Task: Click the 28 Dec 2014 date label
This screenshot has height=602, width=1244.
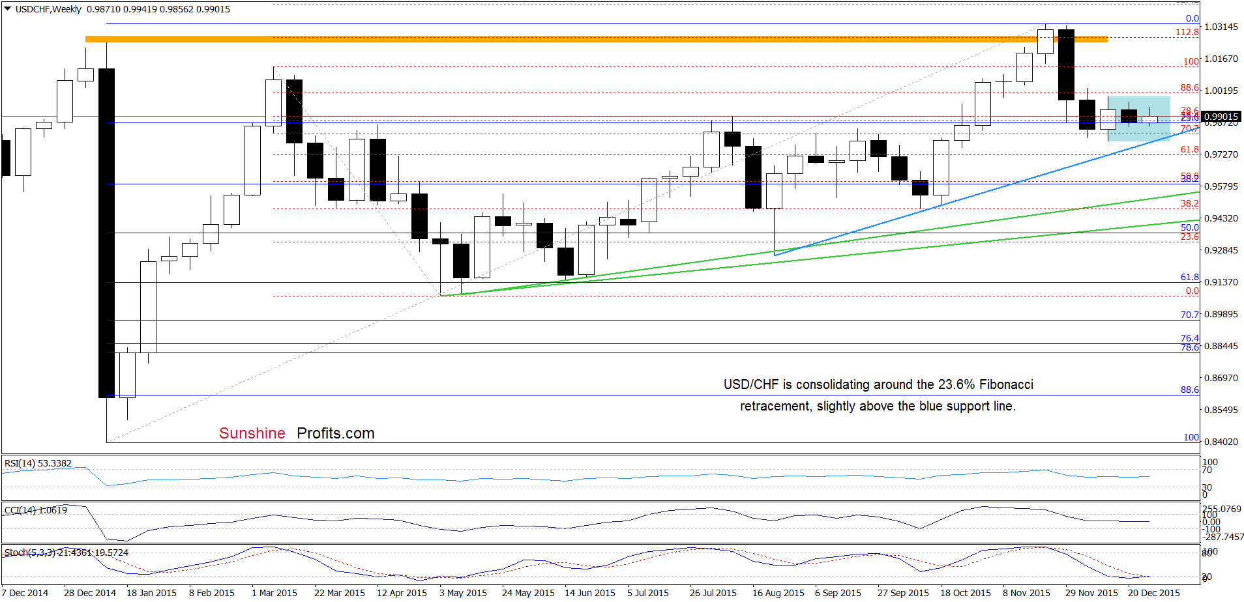Action: coord(90,593)
